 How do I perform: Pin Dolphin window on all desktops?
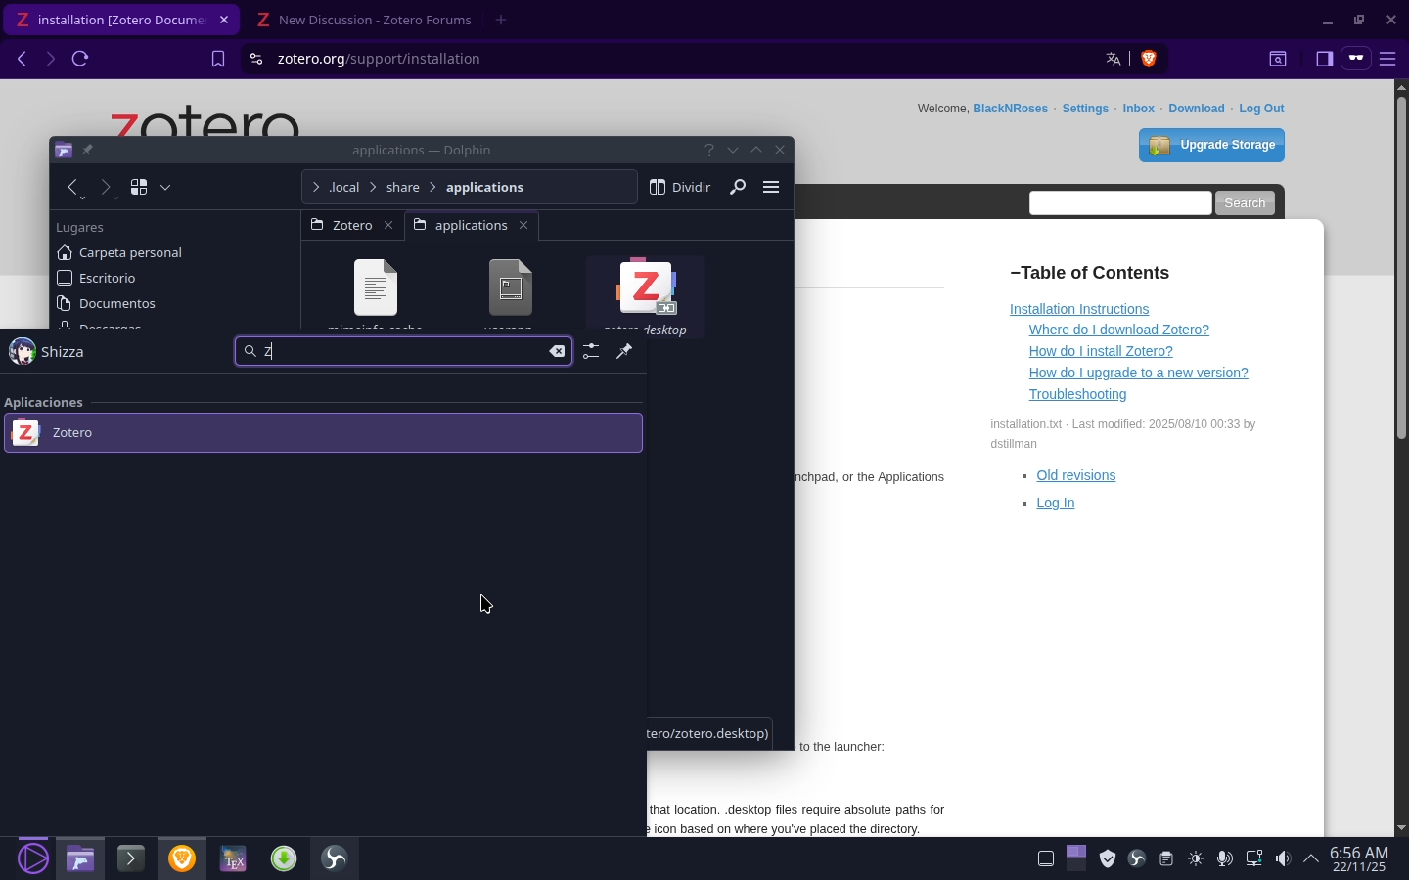pos(87,151)
